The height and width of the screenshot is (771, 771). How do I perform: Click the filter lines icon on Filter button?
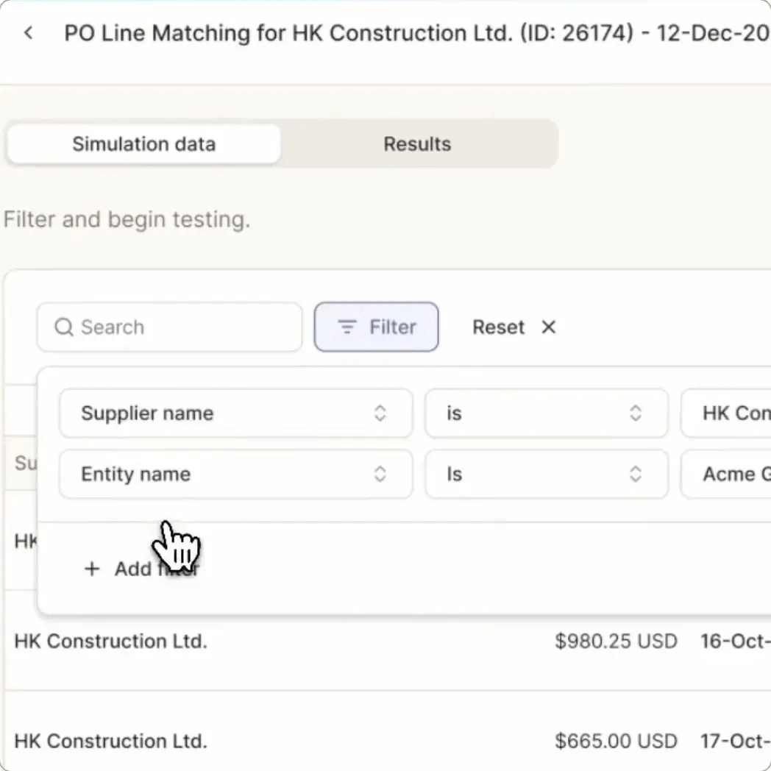[347, 327]
